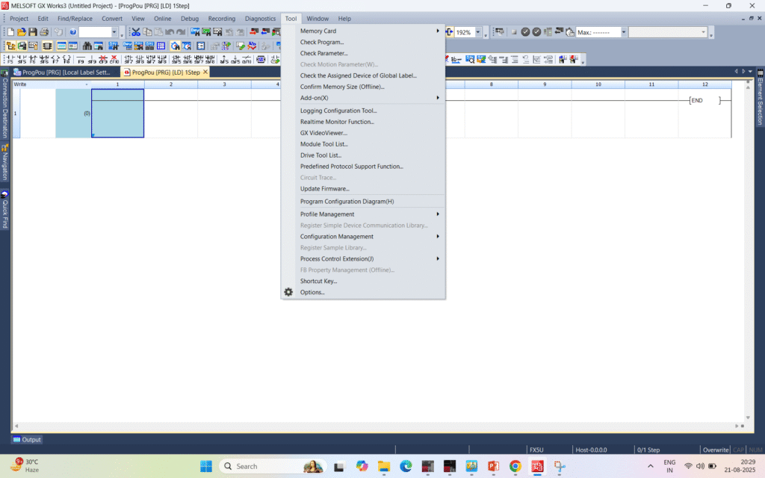This screenshot has width=765, height=478.
Task: Click the Write mode selector in ladder header
Action: [52, 84]
